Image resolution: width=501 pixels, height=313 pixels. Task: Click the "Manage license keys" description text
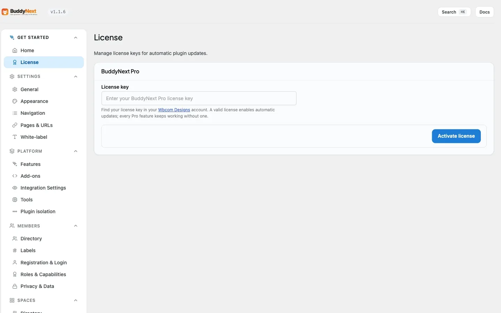tap(151, 53)
